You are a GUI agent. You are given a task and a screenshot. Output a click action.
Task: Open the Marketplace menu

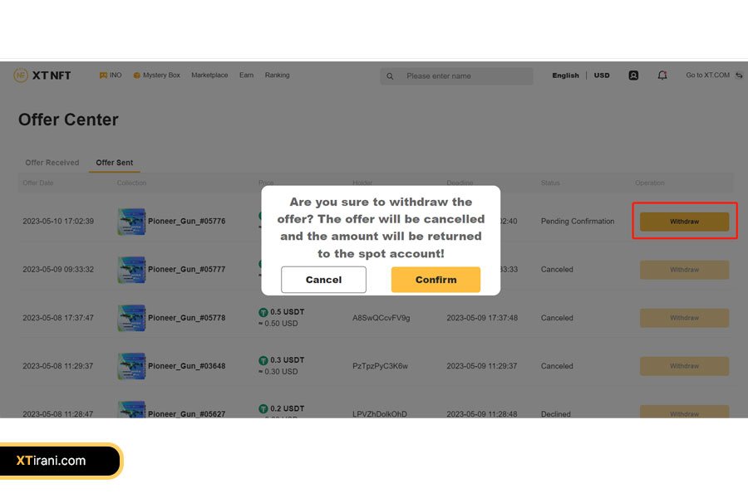(x=209, y=76)
